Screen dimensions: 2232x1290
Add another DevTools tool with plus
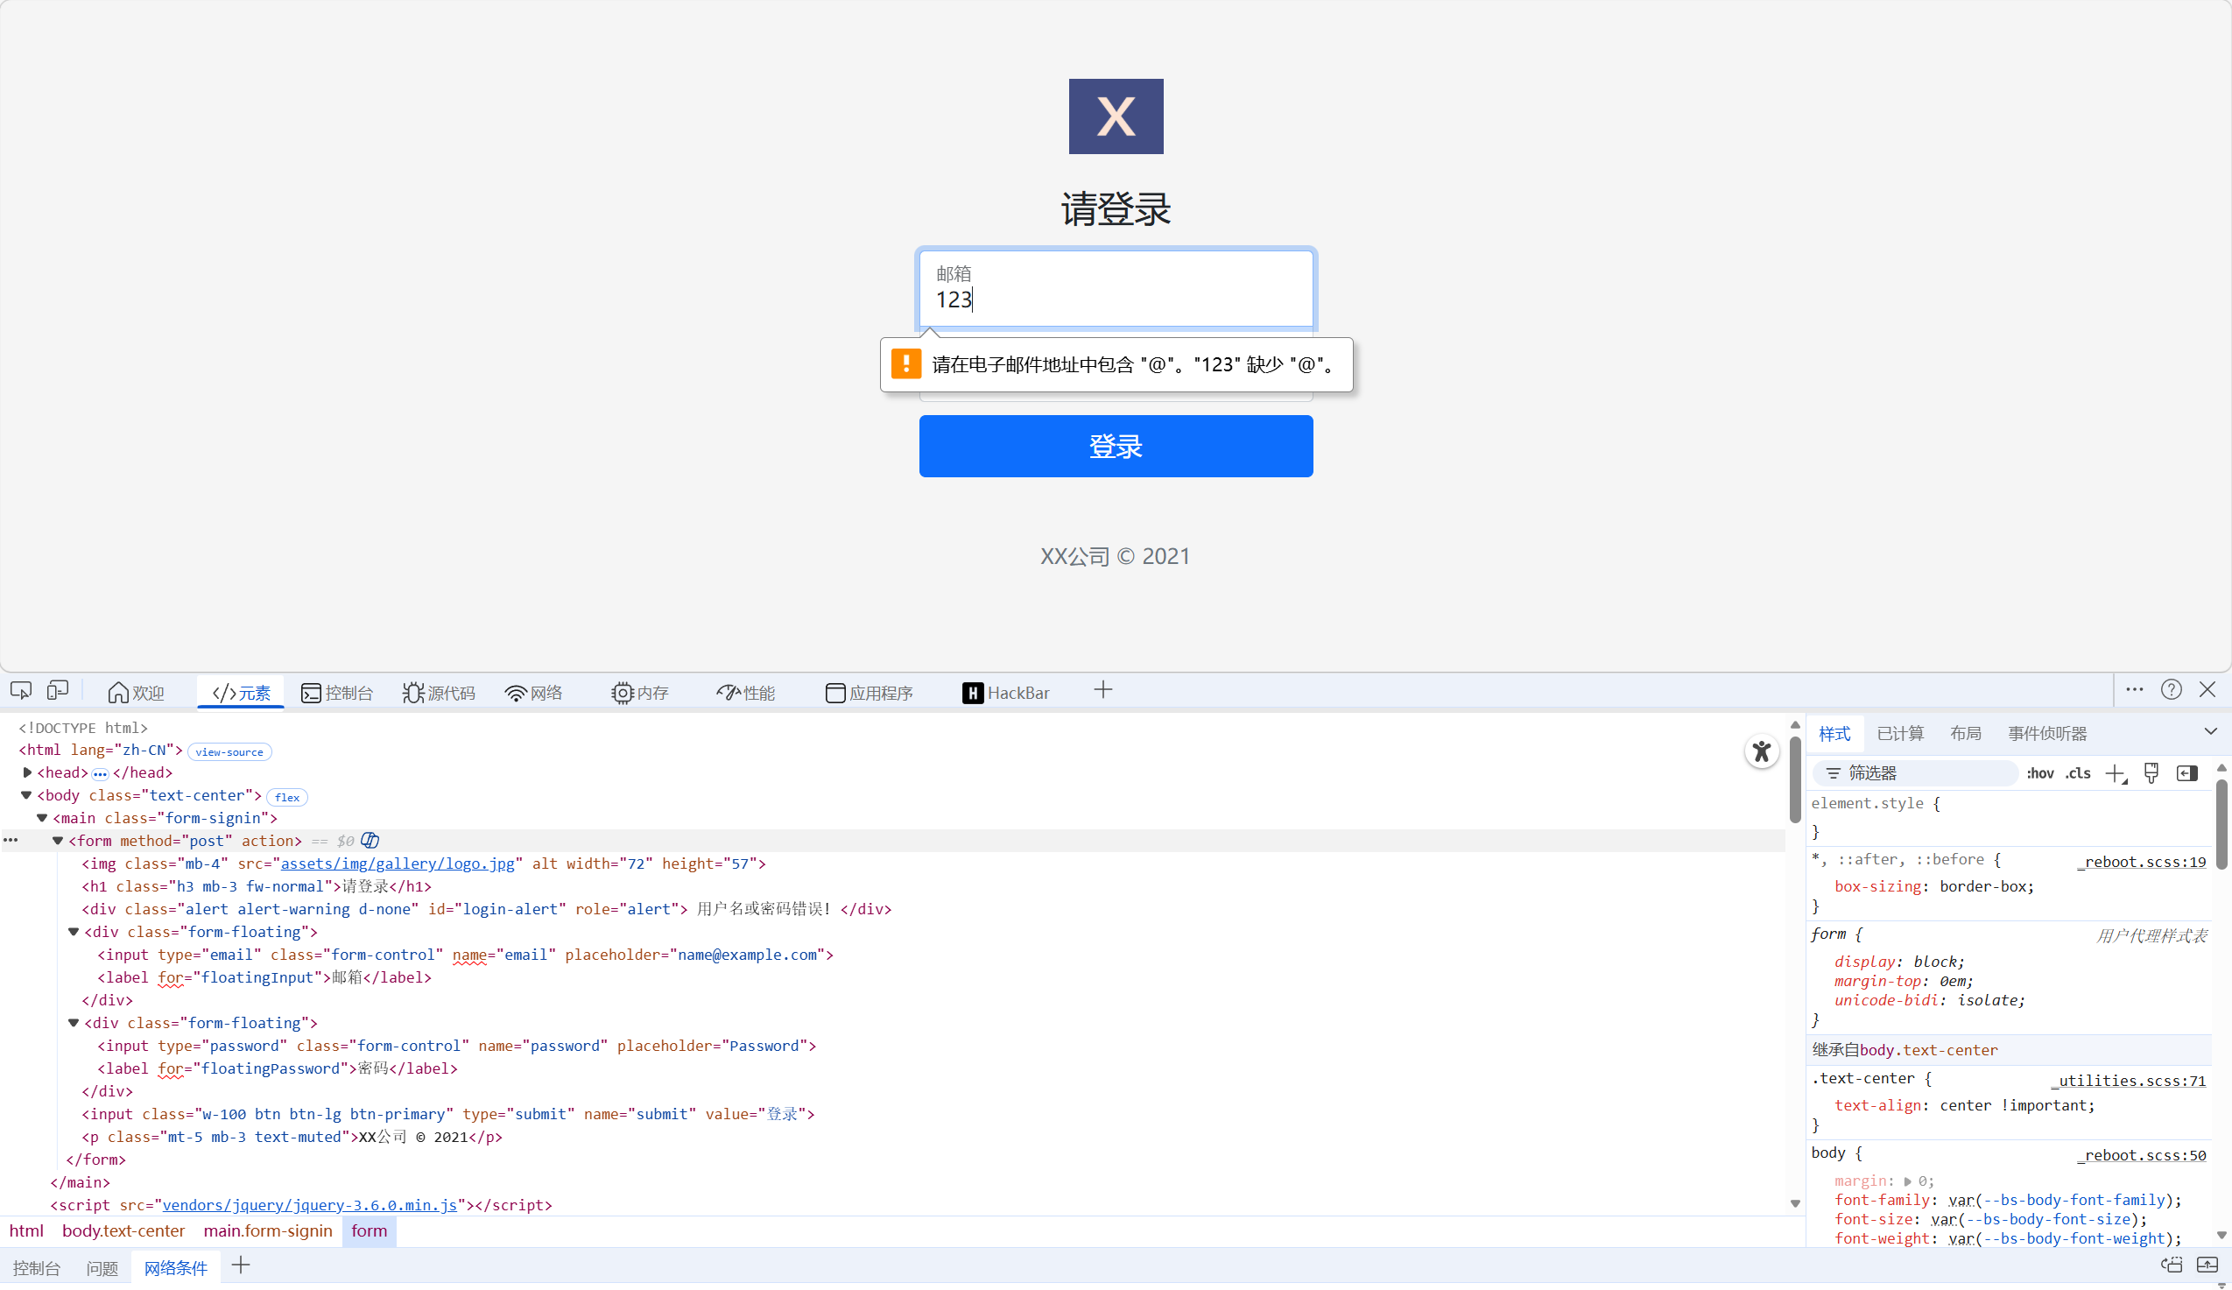coord(1102,690)
